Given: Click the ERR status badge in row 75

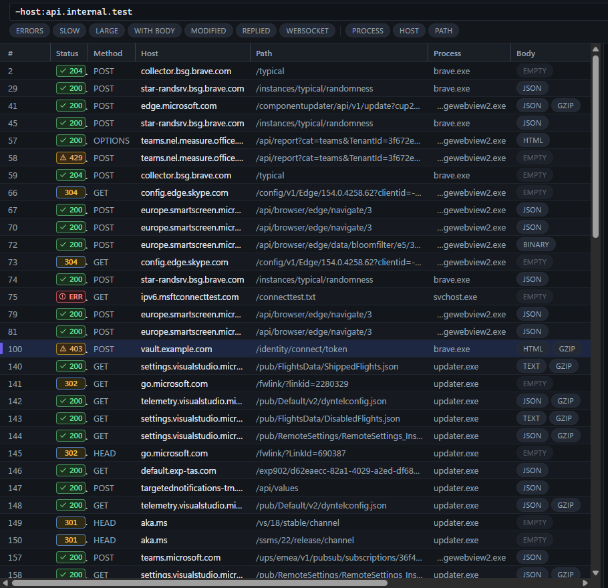Looking at the screenshot, I should (x=71, y=297).
